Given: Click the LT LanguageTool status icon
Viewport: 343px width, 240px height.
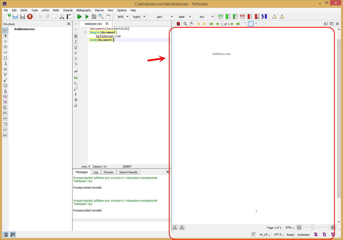Looking at the screenshot, I should point(253,234).
